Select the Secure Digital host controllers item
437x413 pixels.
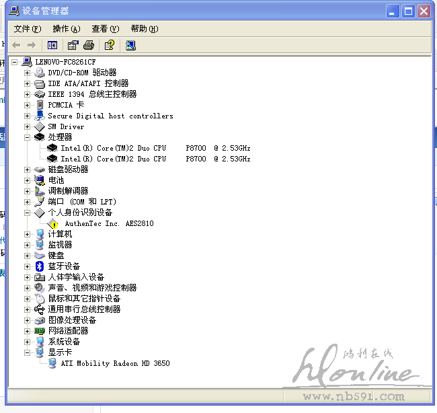[x=110, y=116]
